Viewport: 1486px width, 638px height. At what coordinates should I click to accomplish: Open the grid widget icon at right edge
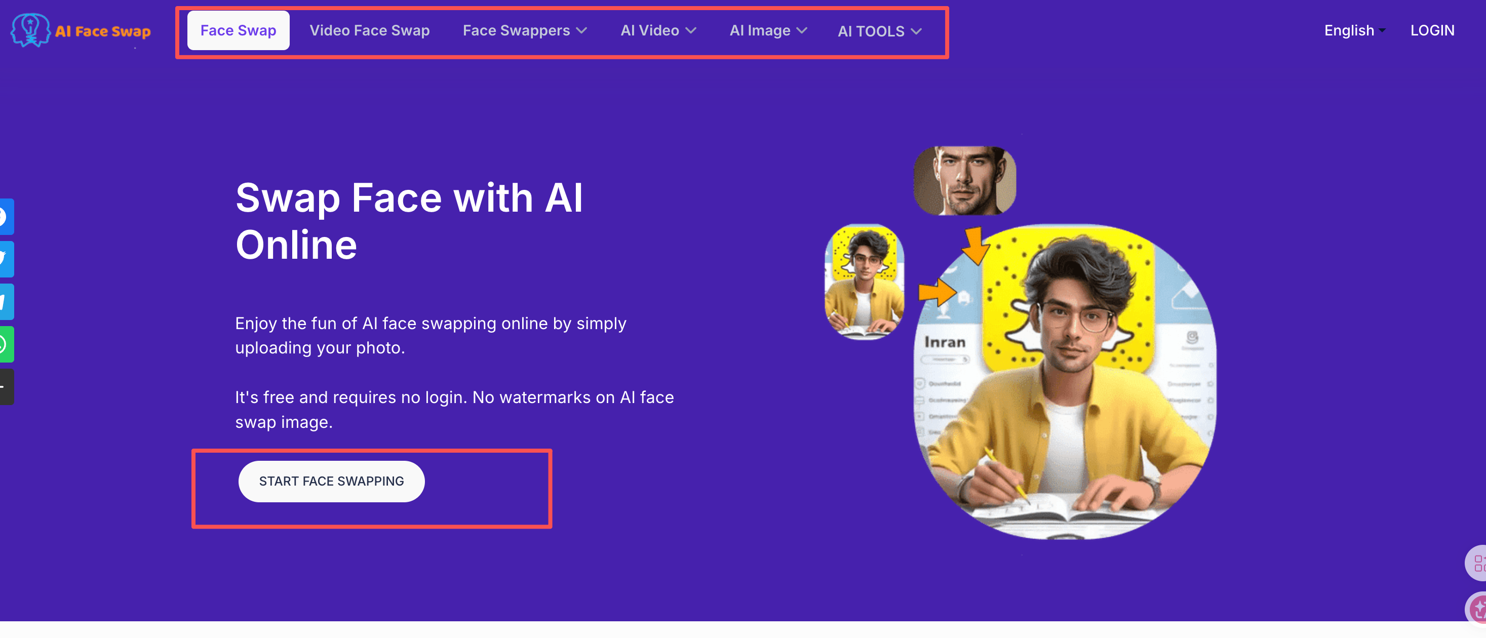click(x=1477, y=563)
